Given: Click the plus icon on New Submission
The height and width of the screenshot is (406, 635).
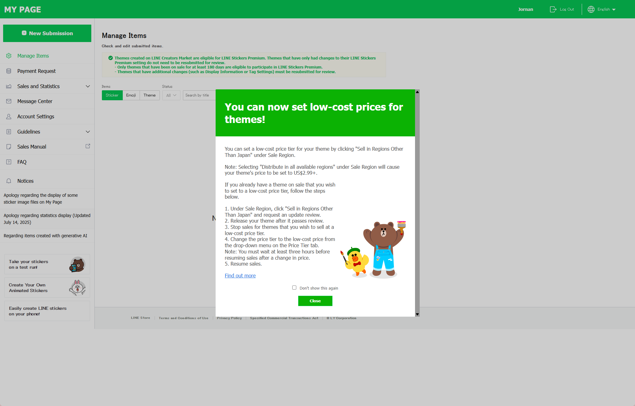Looking at the screenshot, I should click(x=24, y=33).
